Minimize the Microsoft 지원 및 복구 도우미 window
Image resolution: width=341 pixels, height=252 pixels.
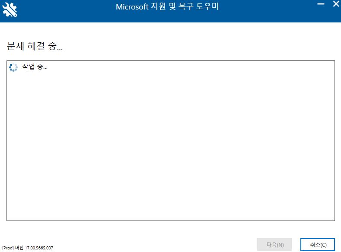click(x=321, y=4)
